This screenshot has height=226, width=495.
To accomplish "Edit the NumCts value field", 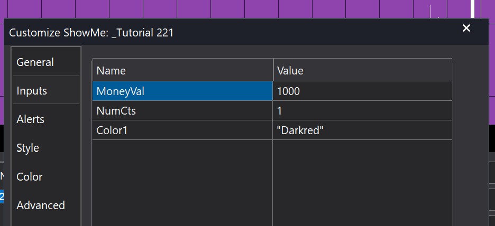I will coord(362,111).
